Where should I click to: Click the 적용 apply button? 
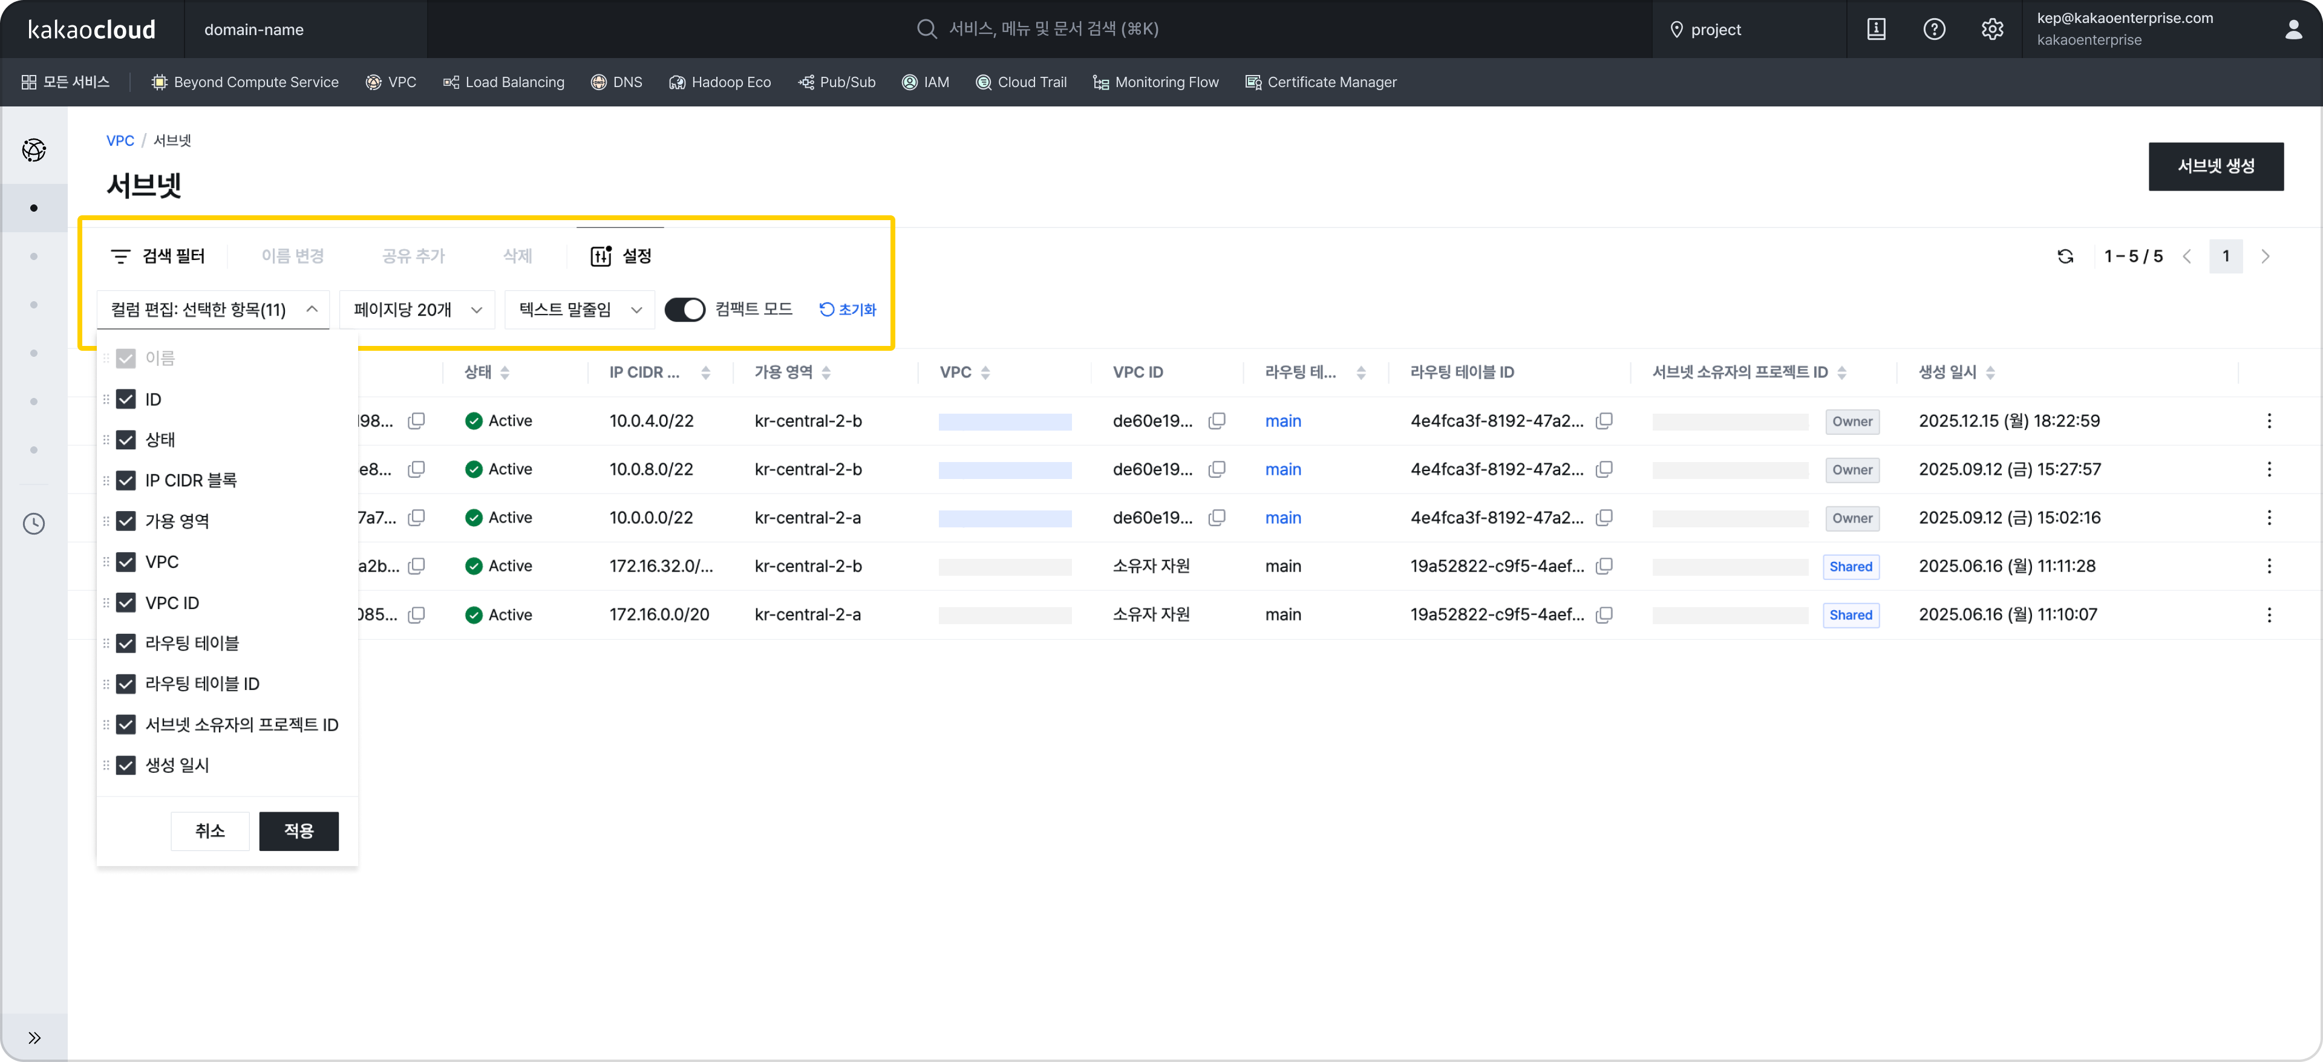pyautogui.click(x=298, y=830)
